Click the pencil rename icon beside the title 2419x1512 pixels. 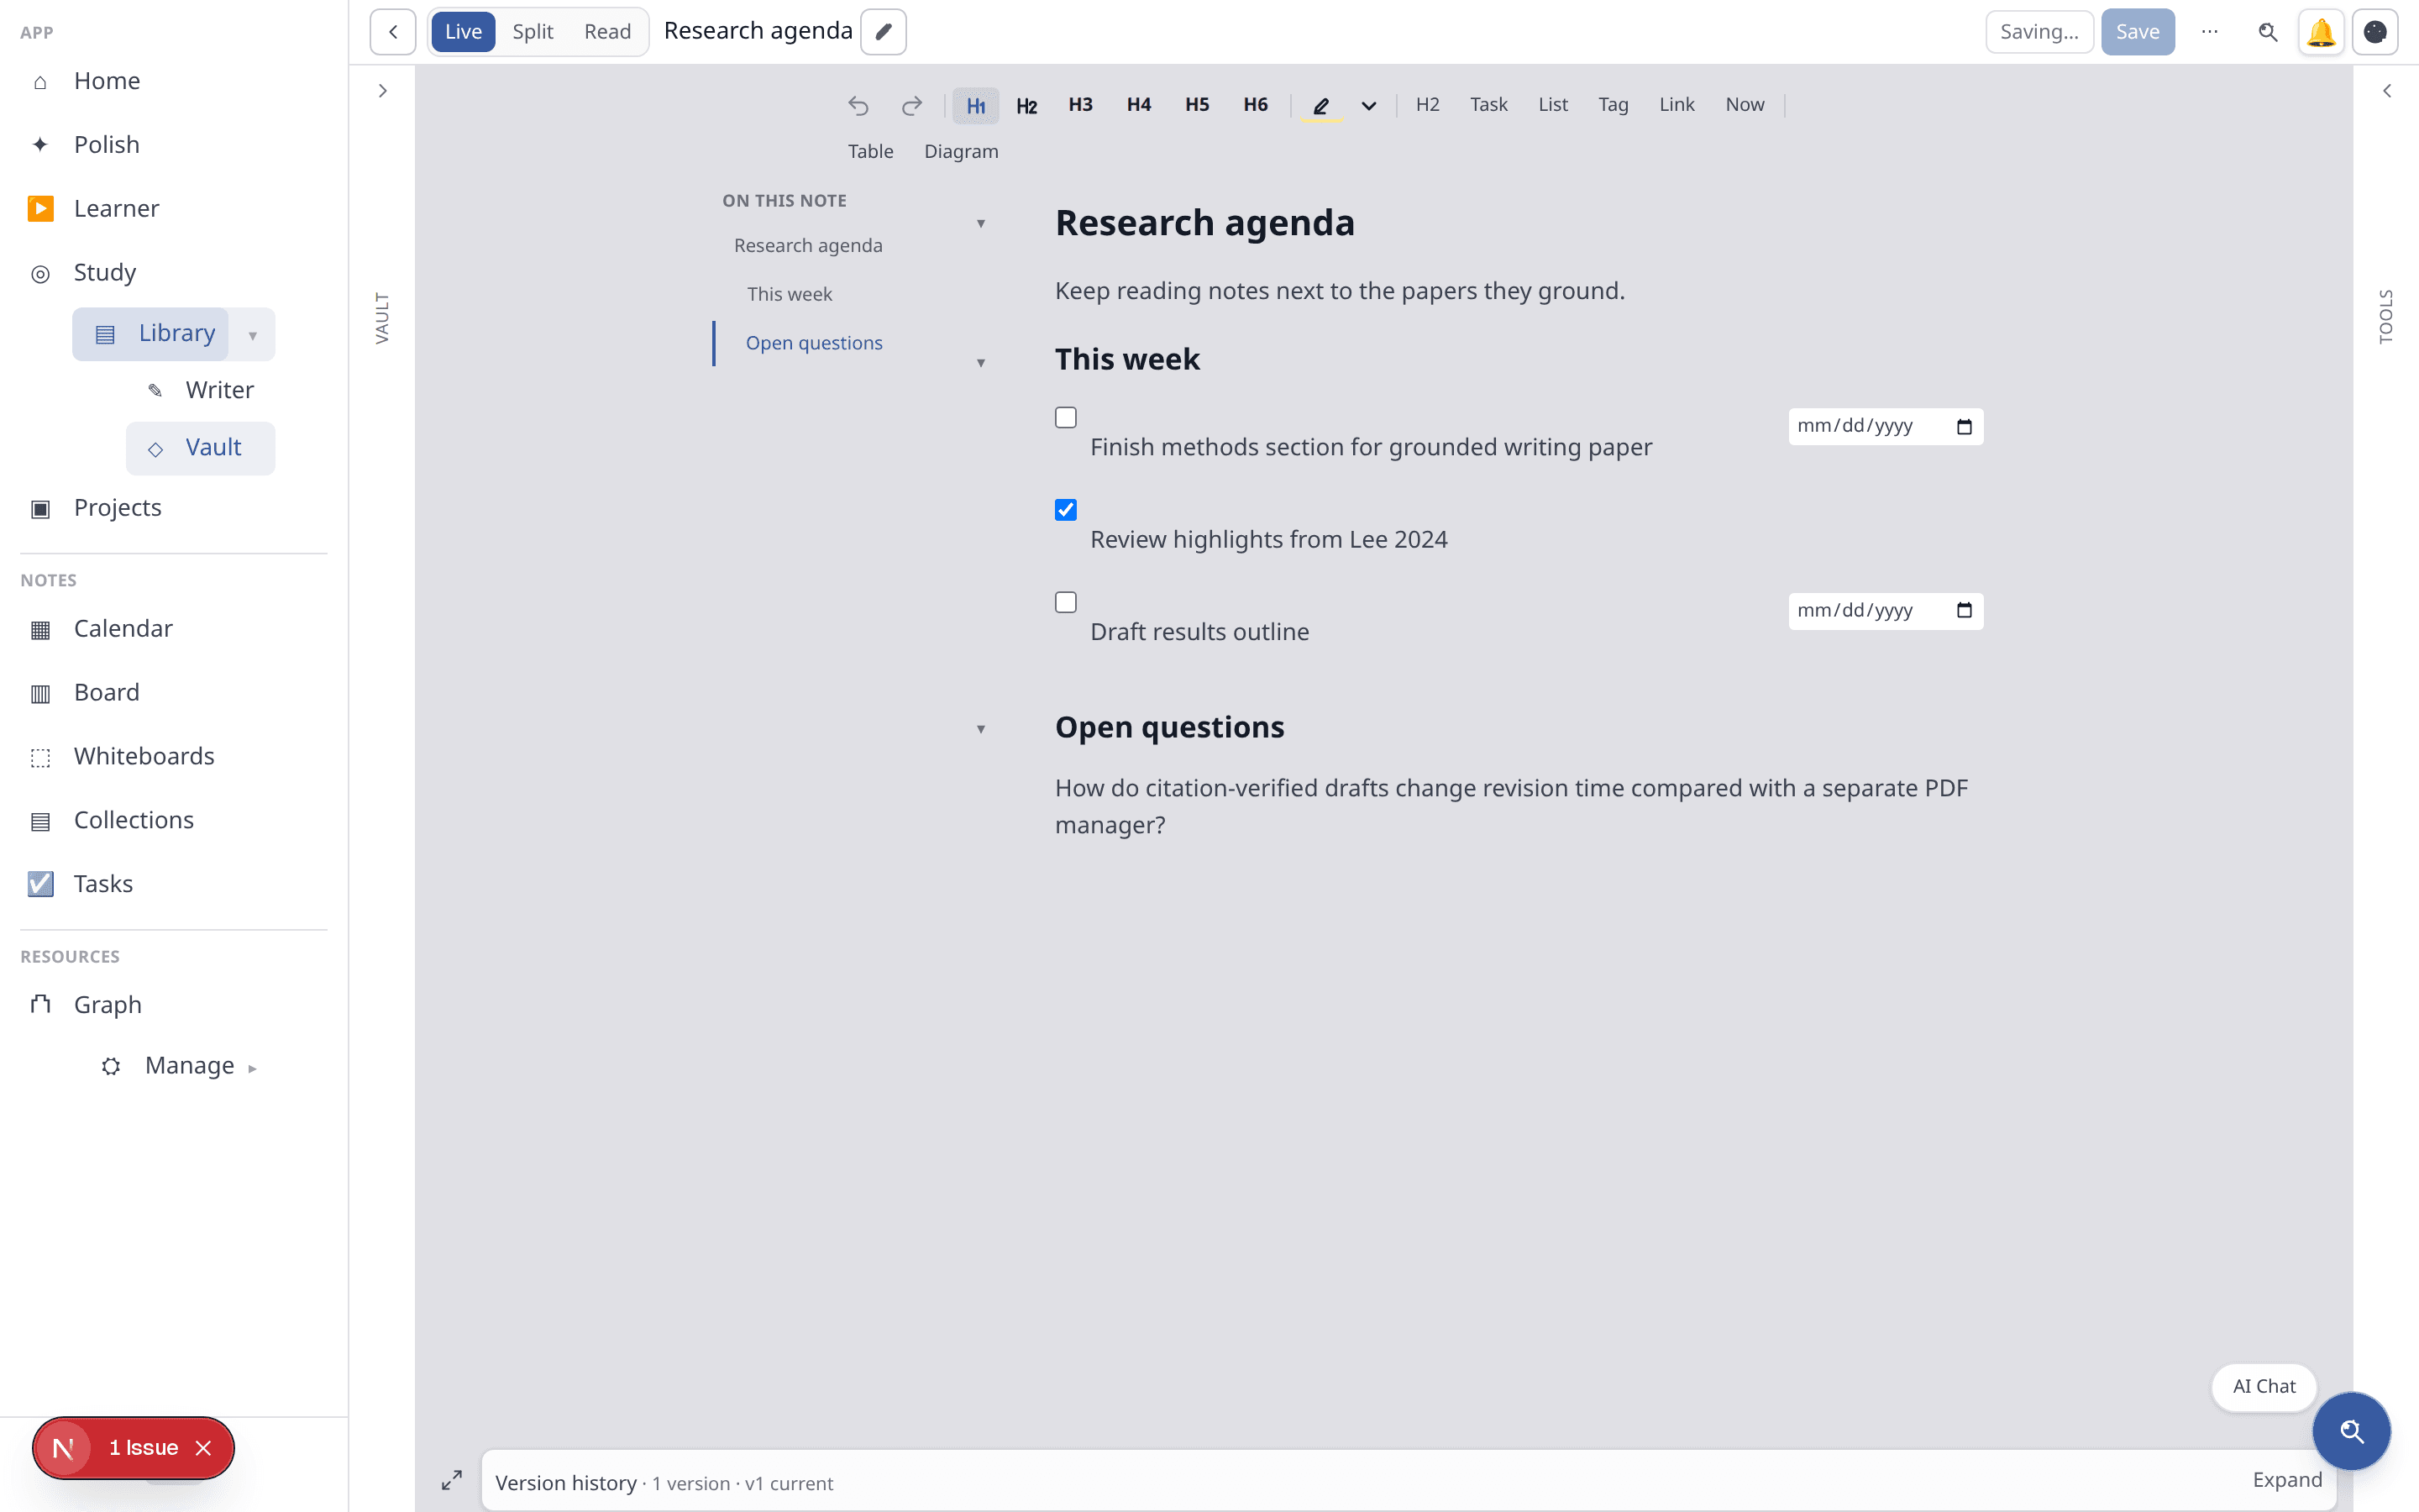tap(884, 32)
